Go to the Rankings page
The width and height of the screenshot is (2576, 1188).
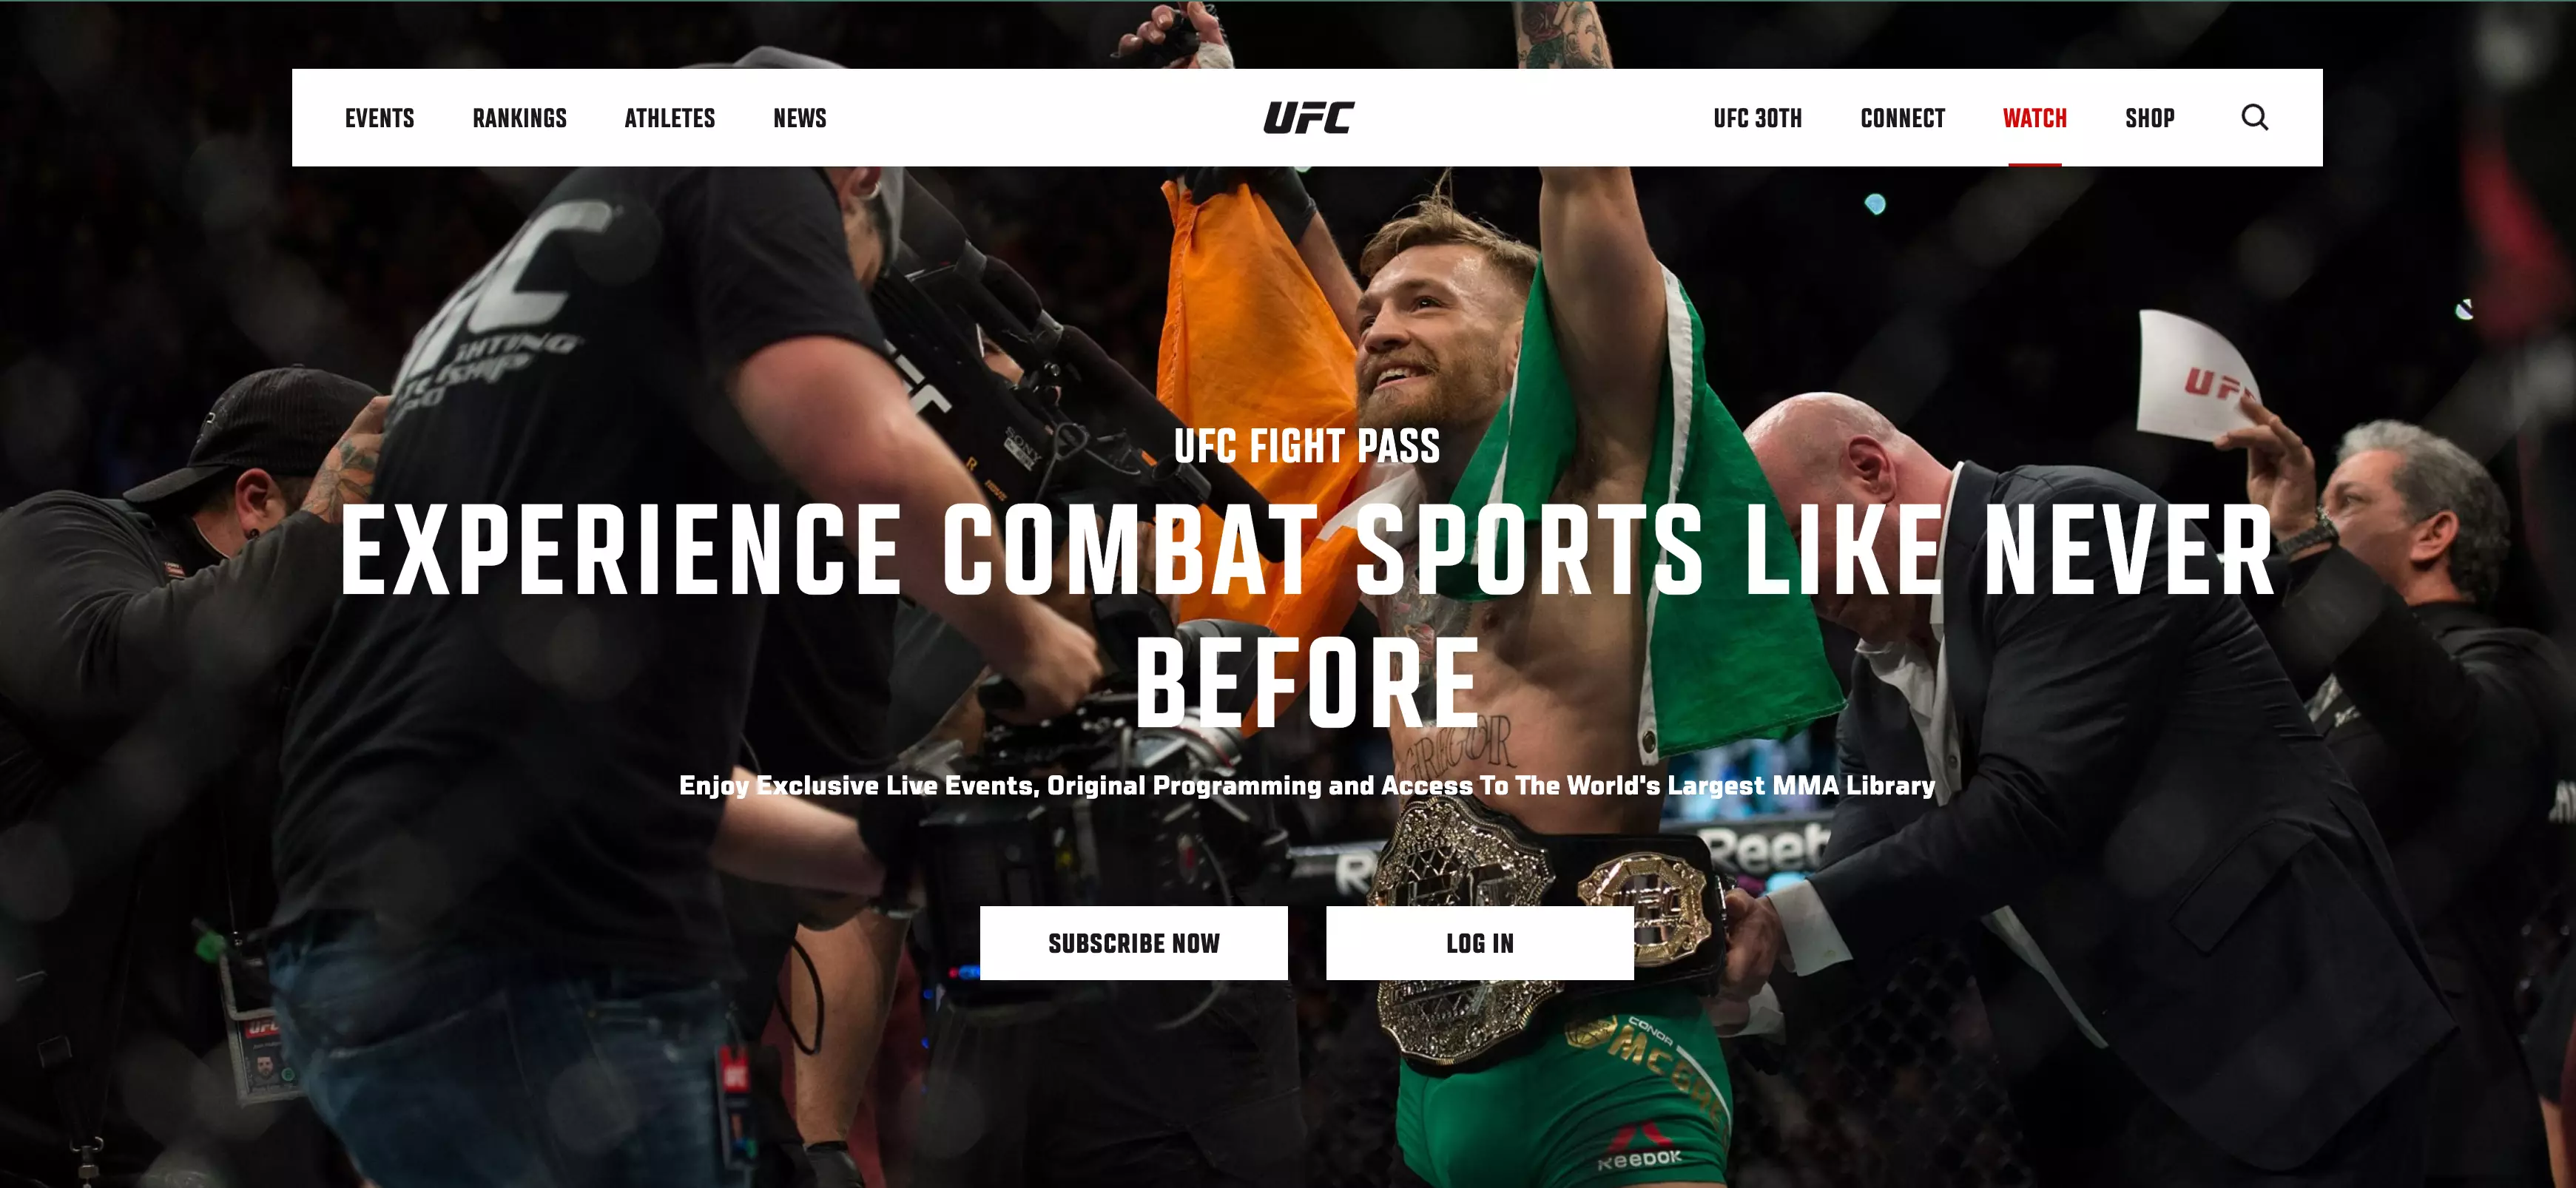[519, 118]
